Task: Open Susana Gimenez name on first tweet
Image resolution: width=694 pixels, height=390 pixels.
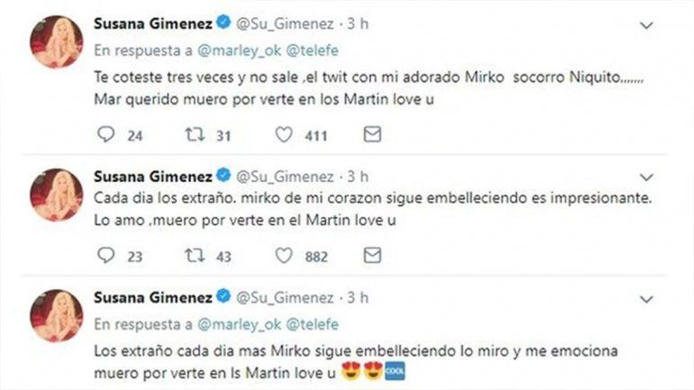Action: (150, 26)
